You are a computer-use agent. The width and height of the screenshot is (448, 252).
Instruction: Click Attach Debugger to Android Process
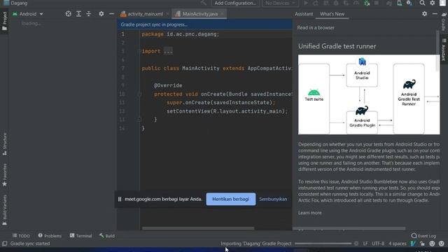point(367,3)
